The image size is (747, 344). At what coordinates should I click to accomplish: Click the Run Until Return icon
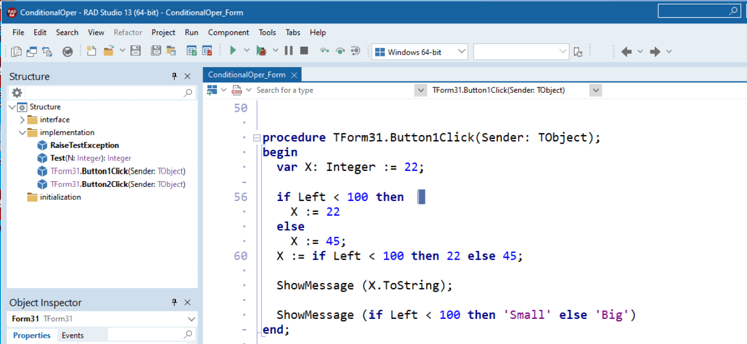click(355, 51)
